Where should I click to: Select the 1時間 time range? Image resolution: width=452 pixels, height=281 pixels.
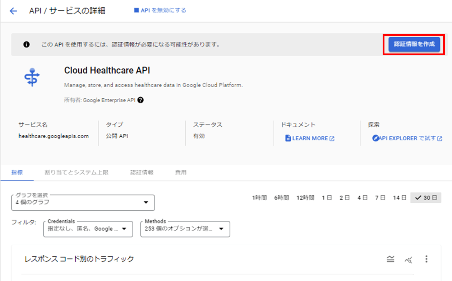[x=259, y=197]
